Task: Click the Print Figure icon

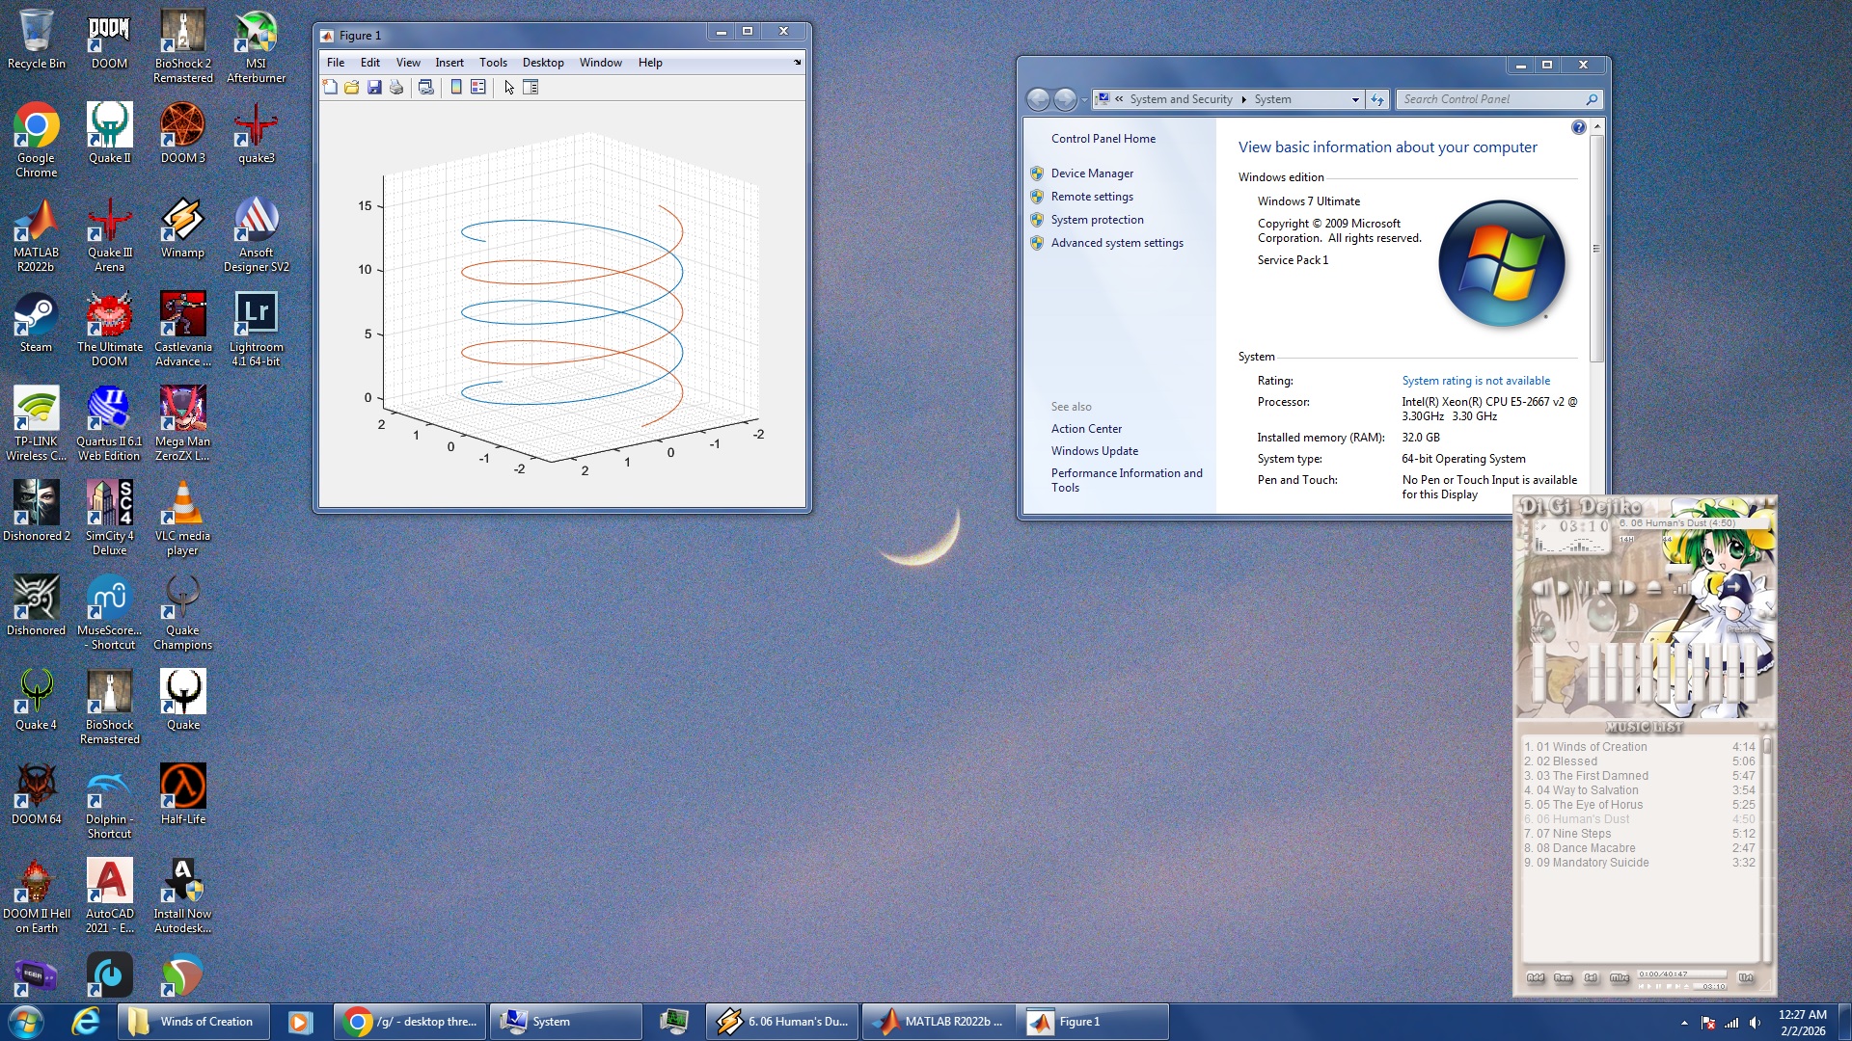Action: [396, 88]
